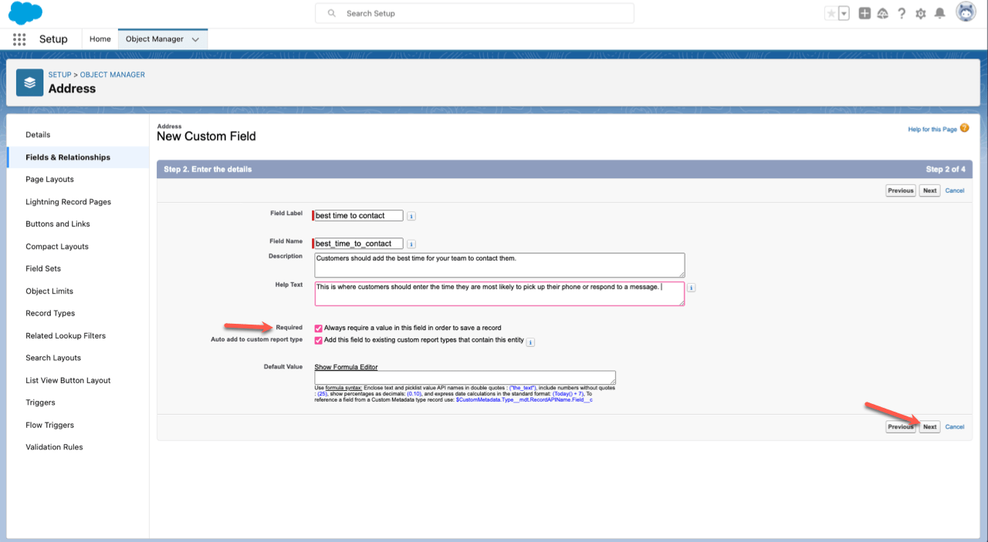Open Related Lookup Filters section
988x542 pixels.
tap(66, 336)
